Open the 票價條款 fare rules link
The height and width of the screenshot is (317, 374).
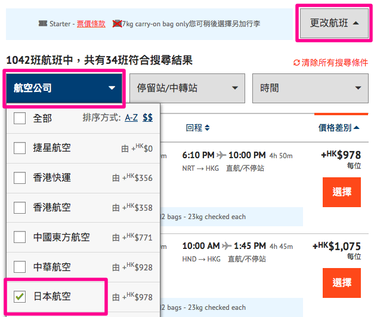coord(91,24)
